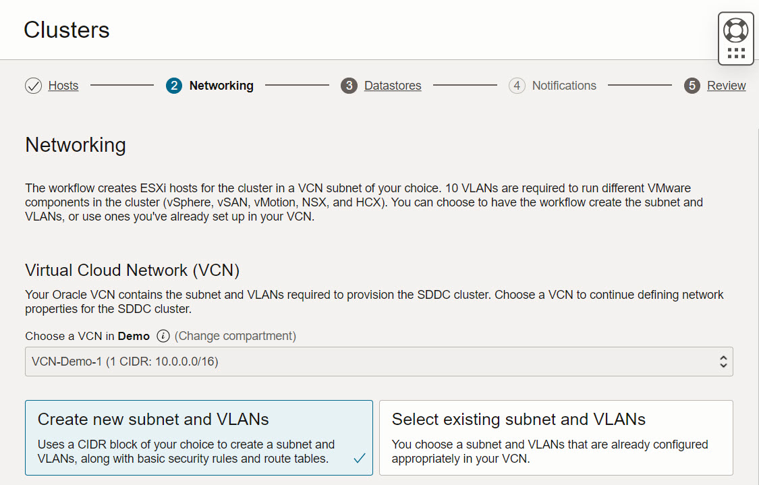Click the up-down arrows on VCN selector
This screenshot has height=485, width=759.
coord(723,362)
